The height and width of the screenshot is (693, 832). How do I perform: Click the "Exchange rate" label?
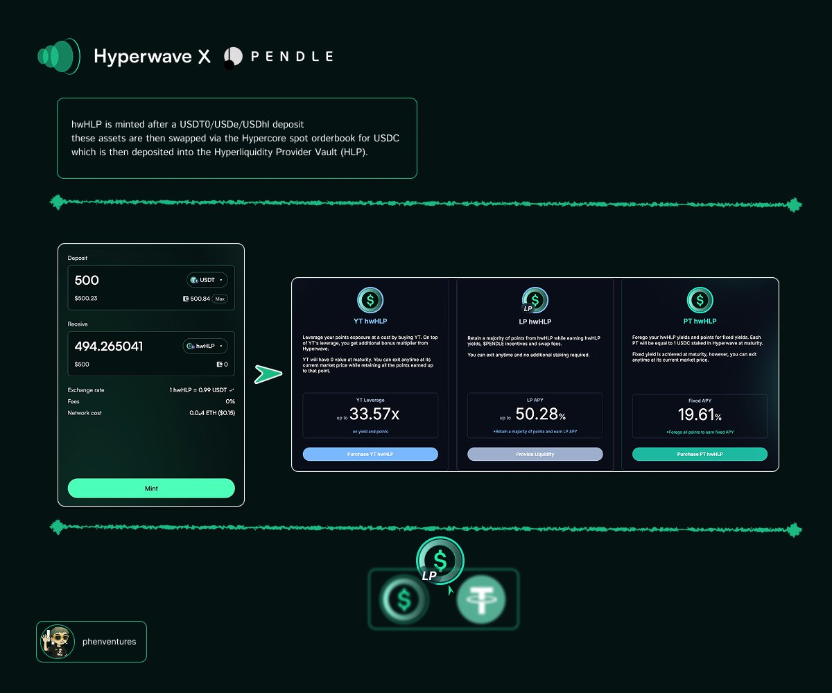(86, 390)
